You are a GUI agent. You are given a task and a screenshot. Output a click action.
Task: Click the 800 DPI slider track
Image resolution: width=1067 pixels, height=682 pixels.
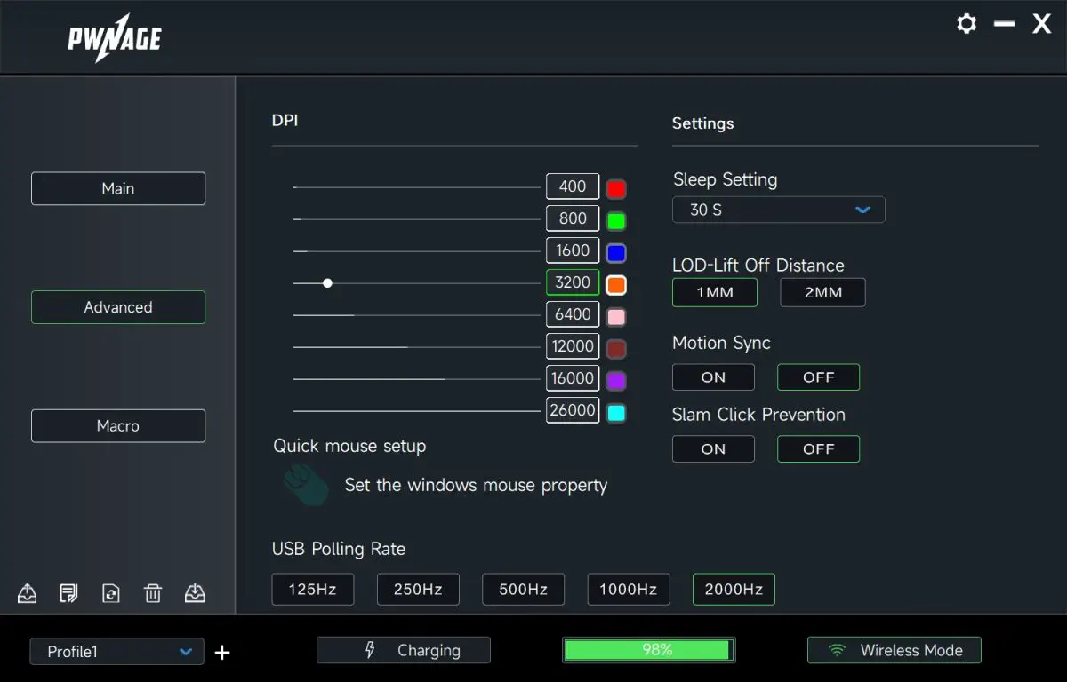[417, 219]
